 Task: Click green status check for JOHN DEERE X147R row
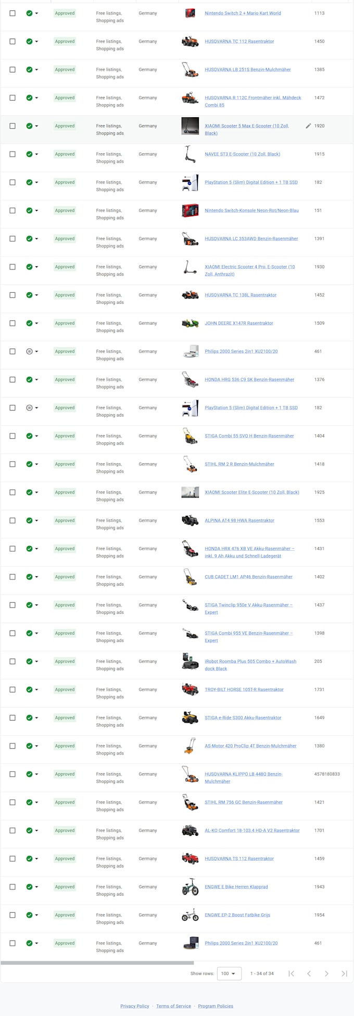29,323
